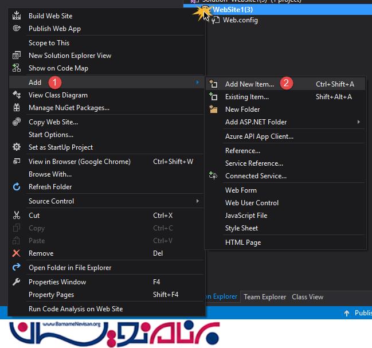Screen dimensions: 372x348
Task: Open the Class View tab
Action: [307, 297]
